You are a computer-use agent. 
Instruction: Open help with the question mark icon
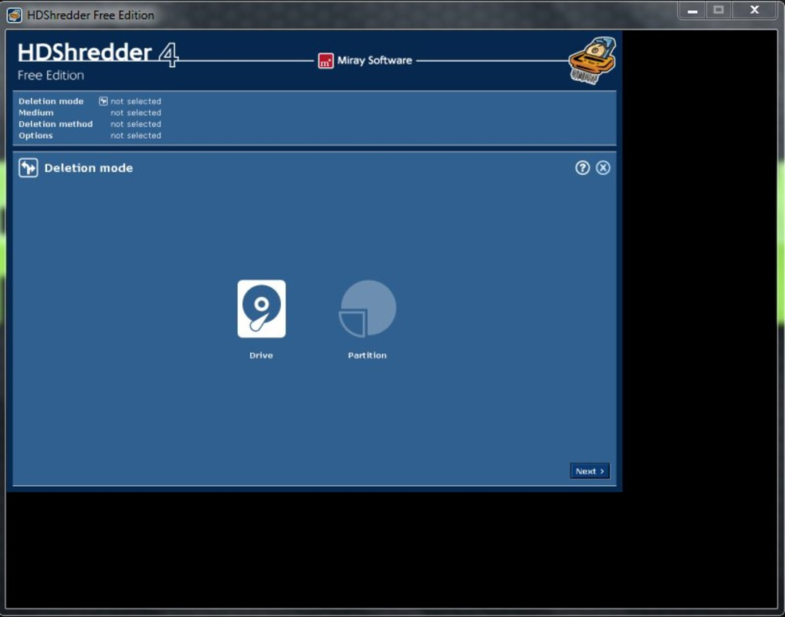(x=582, y=167)
